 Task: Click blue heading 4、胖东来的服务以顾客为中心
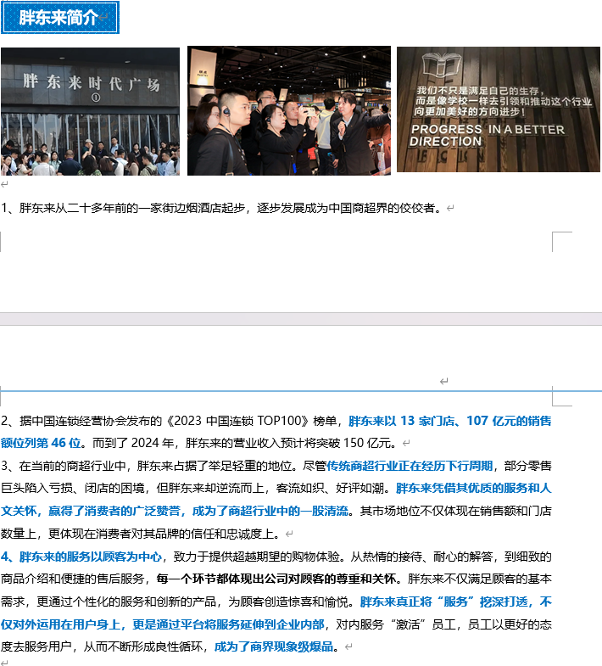81,557
